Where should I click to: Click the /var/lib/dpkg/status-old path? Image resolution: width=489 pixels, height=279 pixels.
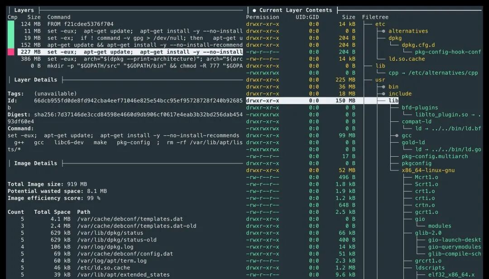click(x=117, y=240)
